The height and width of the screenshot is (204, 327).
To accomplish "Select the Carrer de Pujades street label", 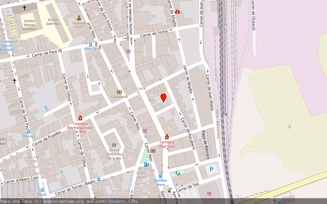I will click(x=47, y=138).
